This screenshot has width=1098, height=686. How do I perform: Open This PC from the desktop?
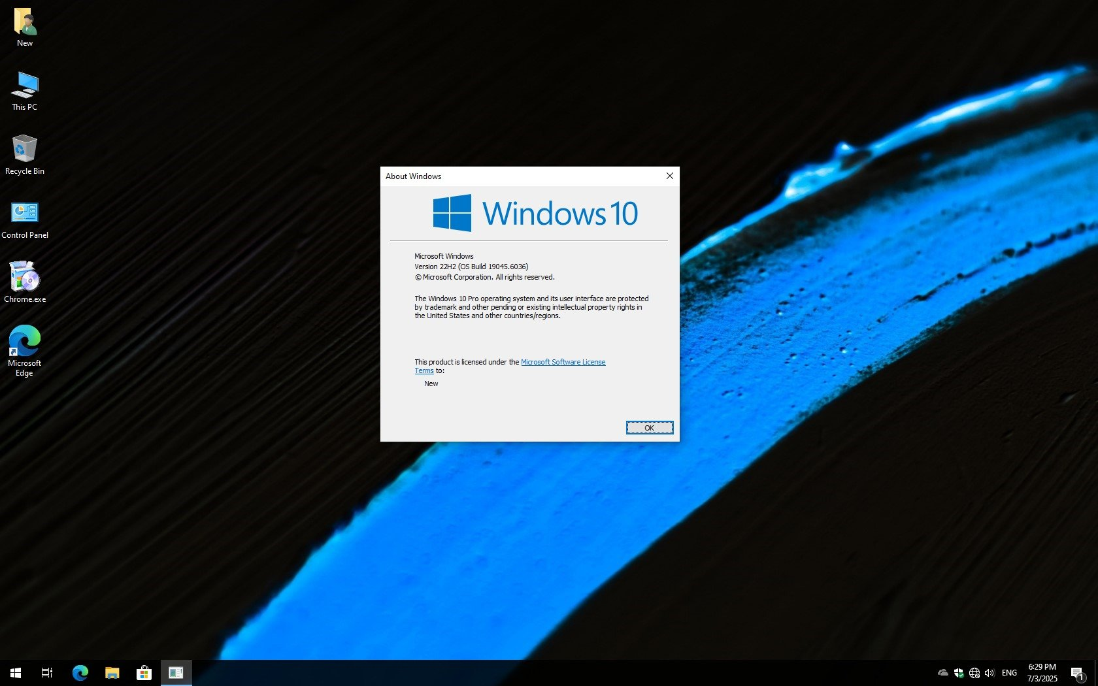(x=24, y=90)
